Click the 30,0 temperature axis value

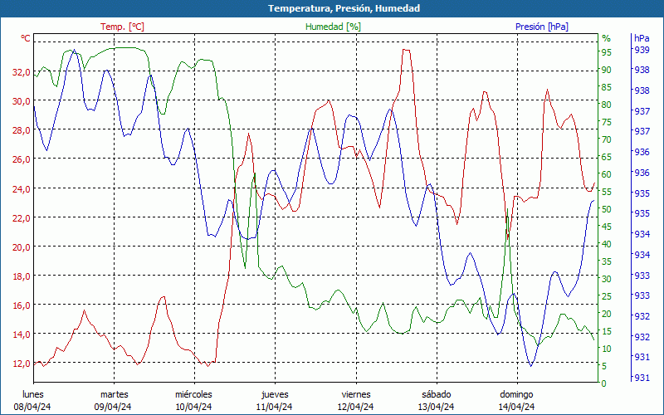click(x=22, y=101)
